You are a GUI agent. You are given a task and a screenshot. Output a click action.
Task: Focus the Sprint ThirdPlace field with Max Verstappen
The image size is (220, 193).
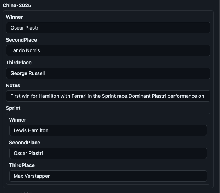[x=108, y=176]
